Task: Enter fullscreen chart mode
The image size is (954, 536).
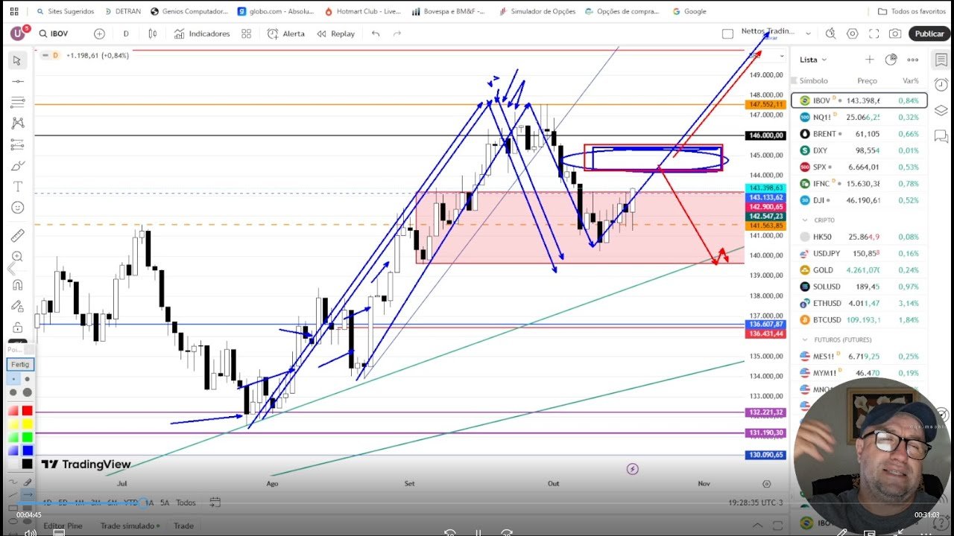Action: tap(874, 33)
